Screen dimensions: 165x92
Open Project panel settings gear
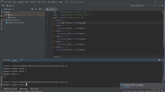point(40,9)
